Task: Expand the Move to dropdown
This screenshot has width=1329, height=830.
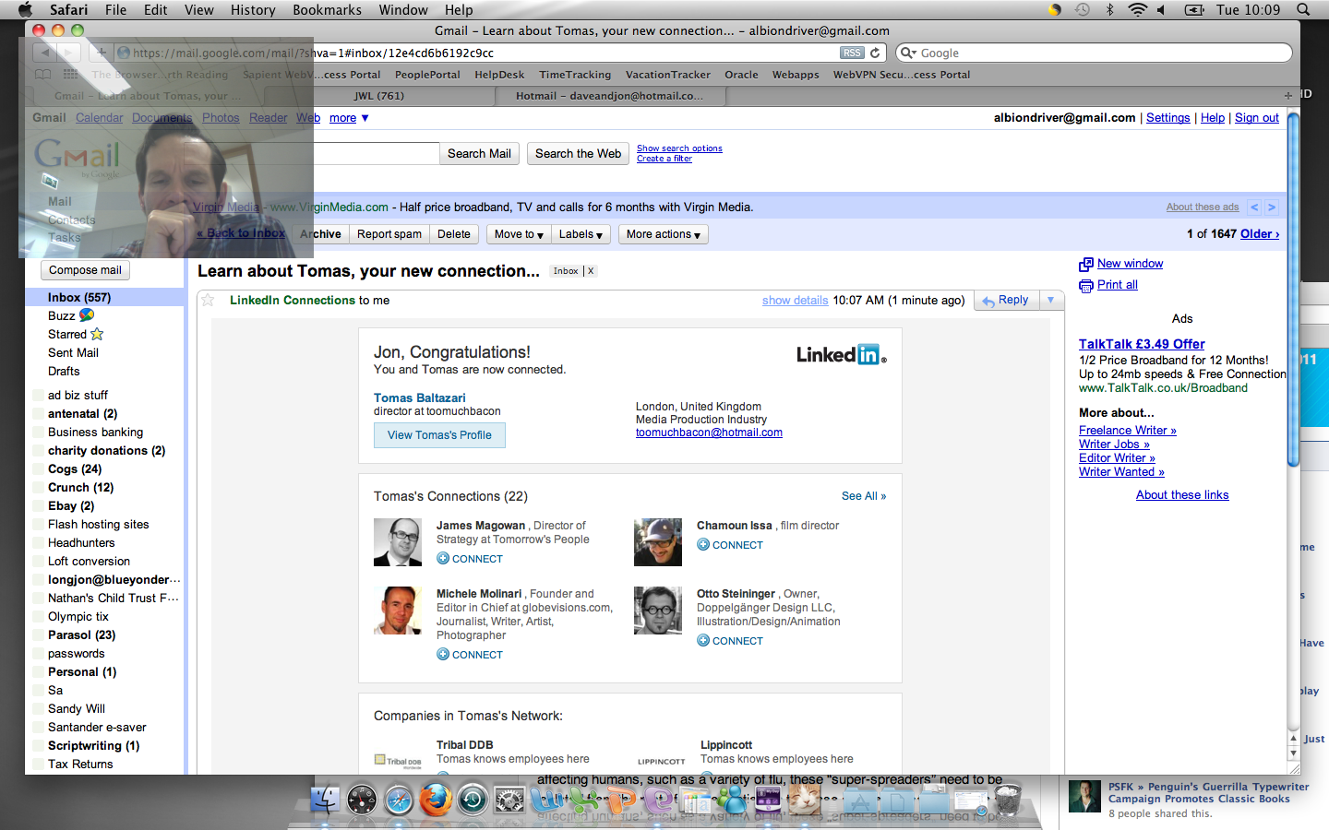Action: pos(518,234)
